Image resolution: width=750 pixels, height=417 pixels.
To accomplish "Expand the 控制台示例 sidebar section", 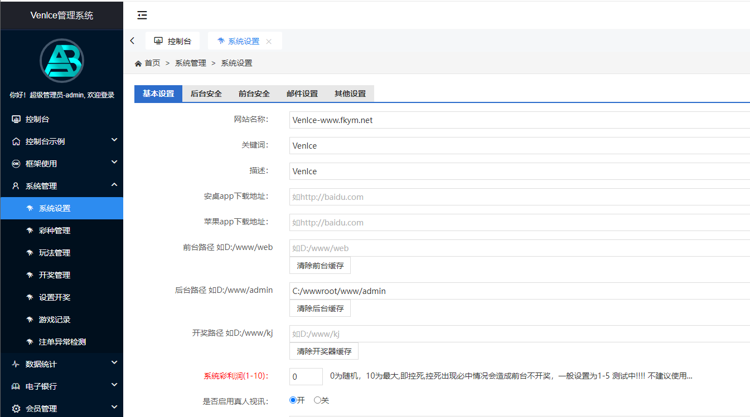I will (61, 141).
